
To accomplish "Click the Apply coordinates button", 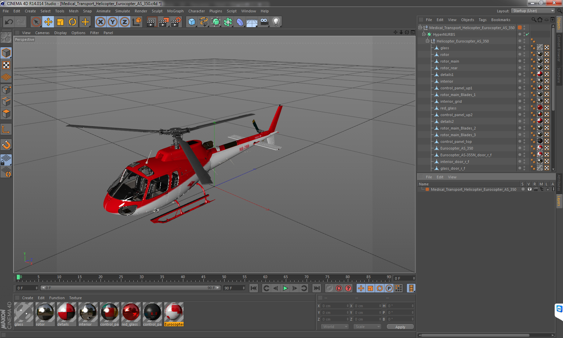I will (400, 327).
